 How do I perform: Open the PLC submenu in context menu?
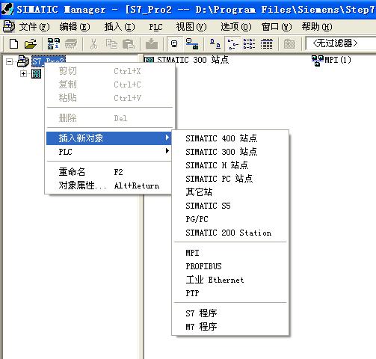[109, 152]
